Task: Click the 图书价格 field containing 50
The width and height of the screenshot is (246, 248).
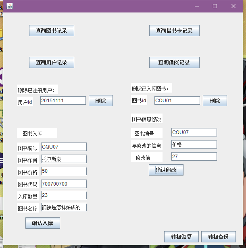Action: click(64, 171)
